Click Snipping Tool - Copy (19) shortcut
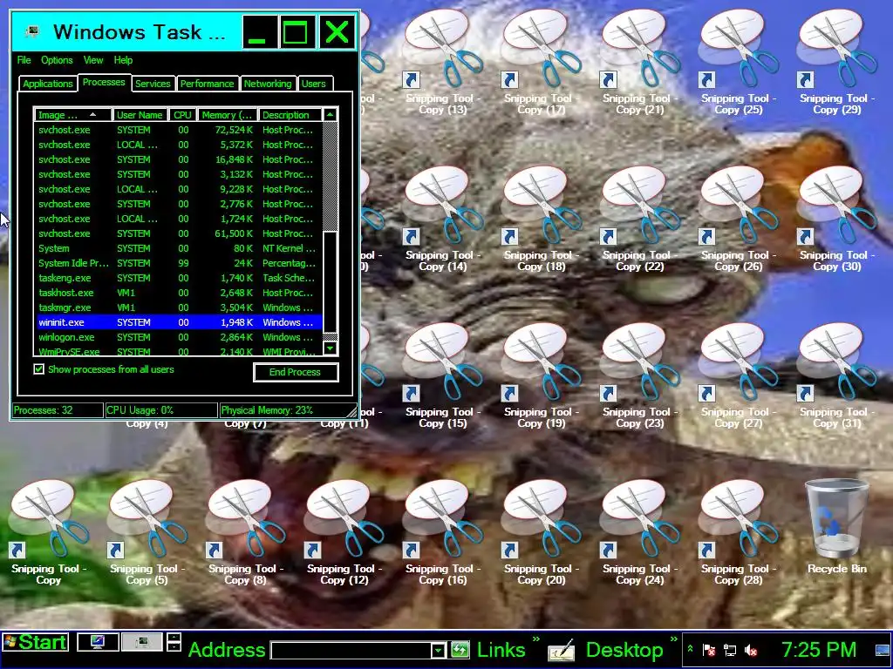The height and width of the screenshot is (669, 893). [x=541, y=376]
